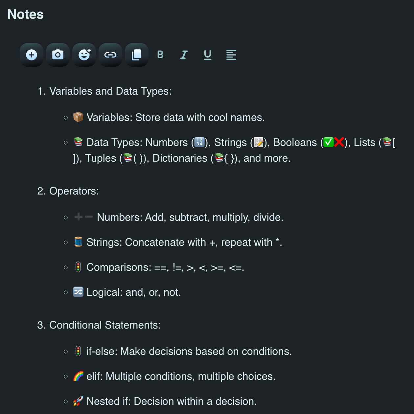Click the package emoji before Variables
The image size is (414, 414).
[78, 117]
